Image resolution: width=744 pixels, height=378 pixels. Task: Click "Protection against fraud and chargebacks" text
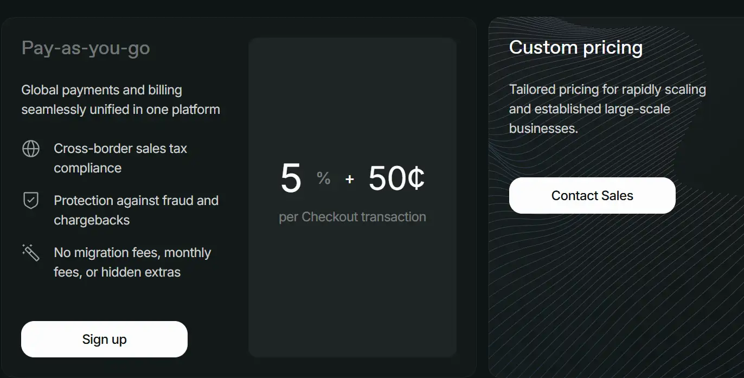coord(136,210)
